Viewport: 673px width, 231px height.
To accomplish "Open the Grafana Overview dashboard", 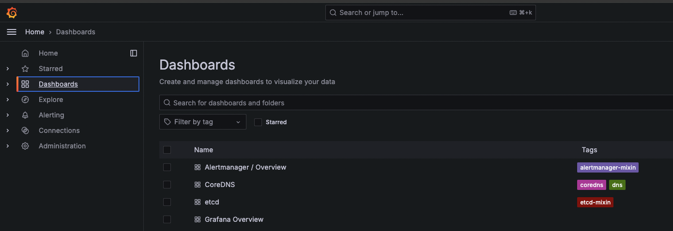I will (234, 219).
